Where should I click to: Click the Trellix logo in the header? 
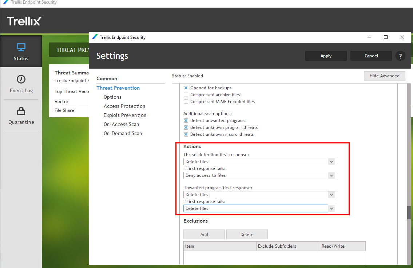(x=24, y=21)
